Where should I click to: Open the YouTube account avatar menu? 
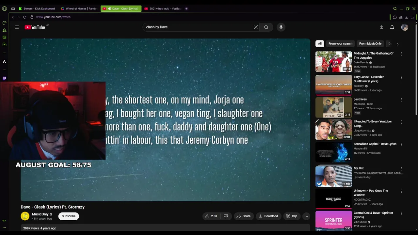click(405, 27)
